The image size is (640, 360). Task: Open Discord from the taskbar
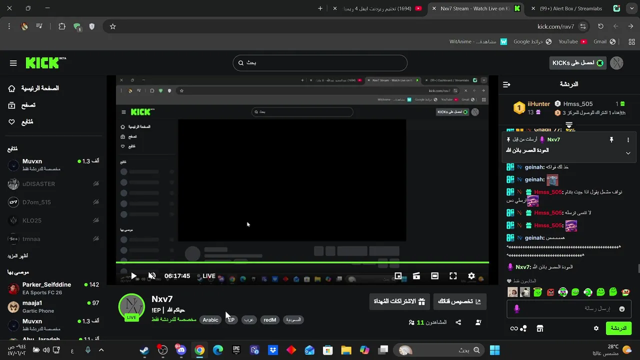181,350
